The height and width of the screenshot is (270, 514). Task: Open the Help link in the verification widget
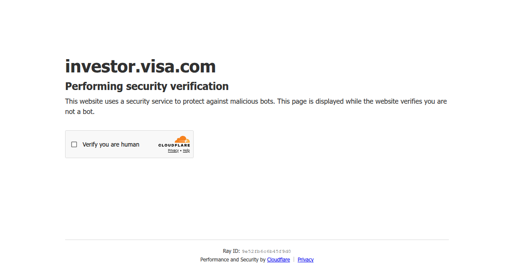click(x=186, y=150)
